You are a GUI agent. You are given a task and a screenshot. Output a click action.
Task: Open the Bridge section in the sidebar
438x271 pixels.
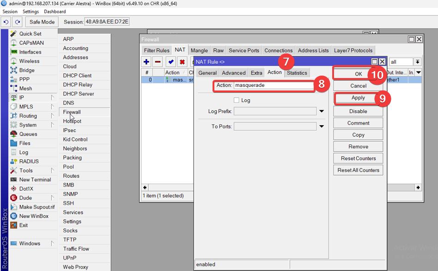[27, 70]
